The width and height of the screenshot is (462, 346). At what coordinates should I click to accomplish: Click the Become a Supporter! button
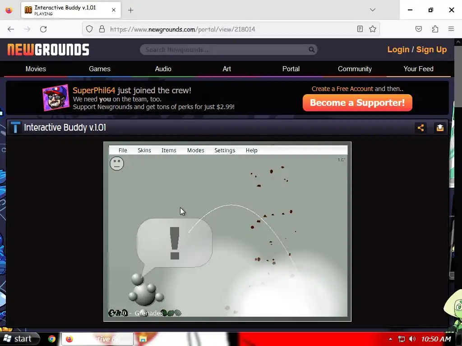pos(357,103)
